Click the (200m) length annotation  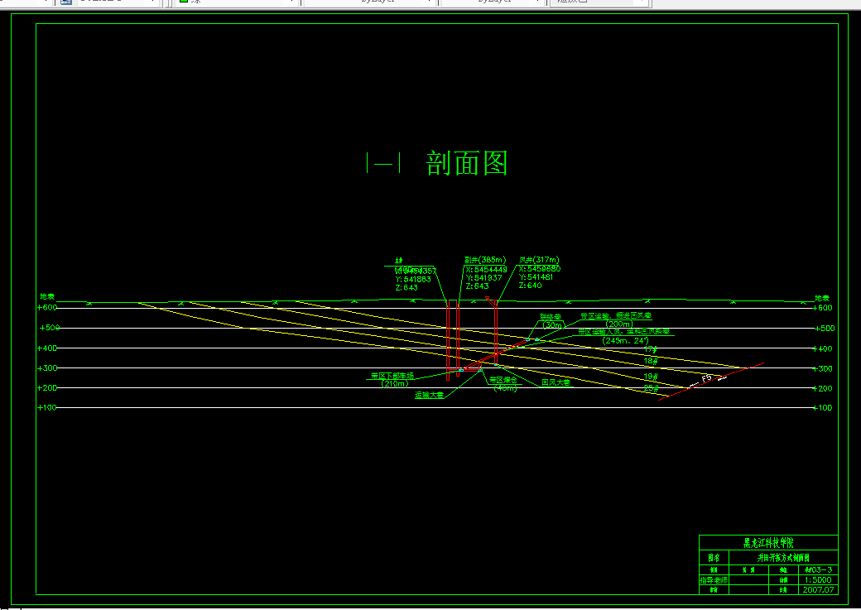[619, 324]
